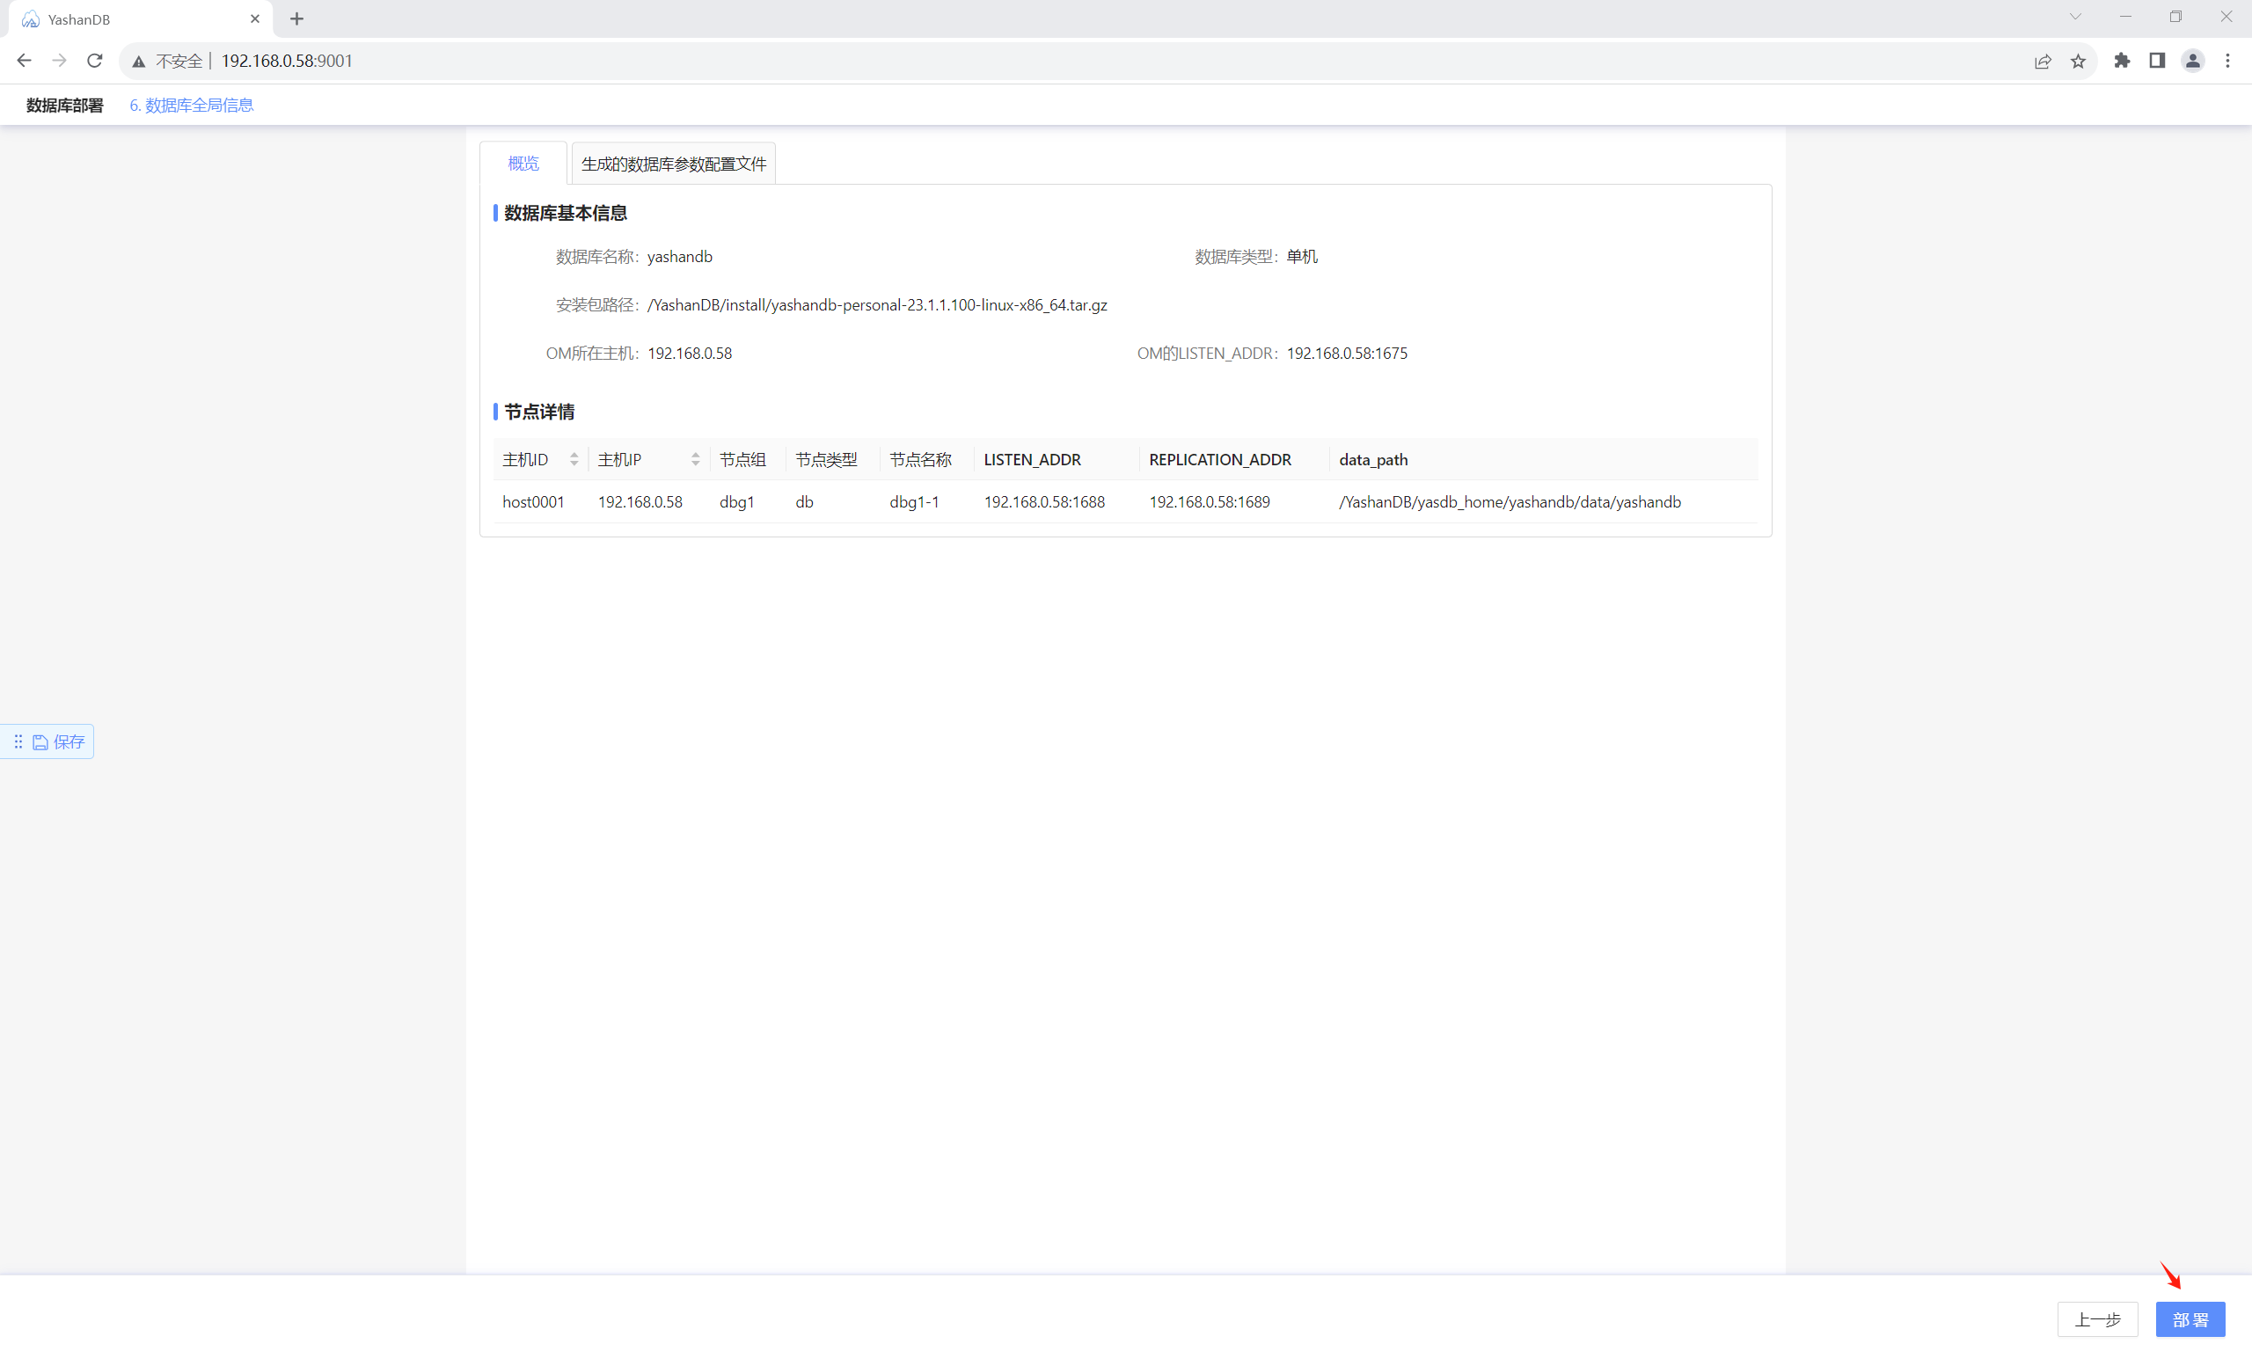This screenshot has height=1351, width=2252.
Task: Open browser side panel icon
Action: (2157, 61)
